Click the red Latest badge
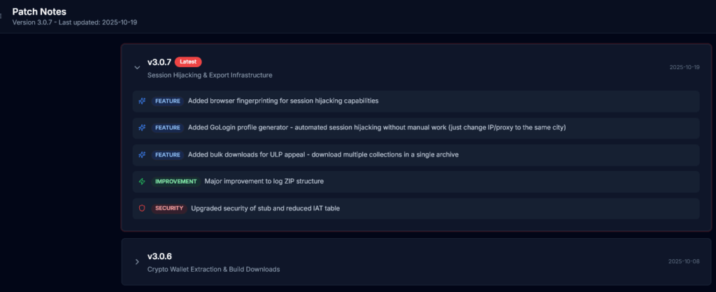 [188, 61]
